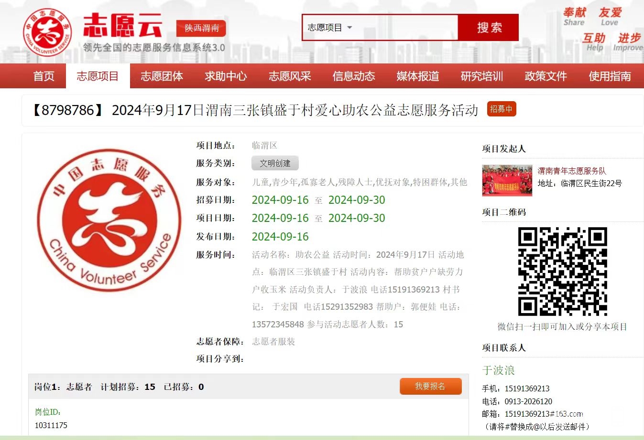Image resolution: width=644 pixels, height=440 pixels.
Task: Click the 互助 Help slogan in header
Action: coord(594,42)
